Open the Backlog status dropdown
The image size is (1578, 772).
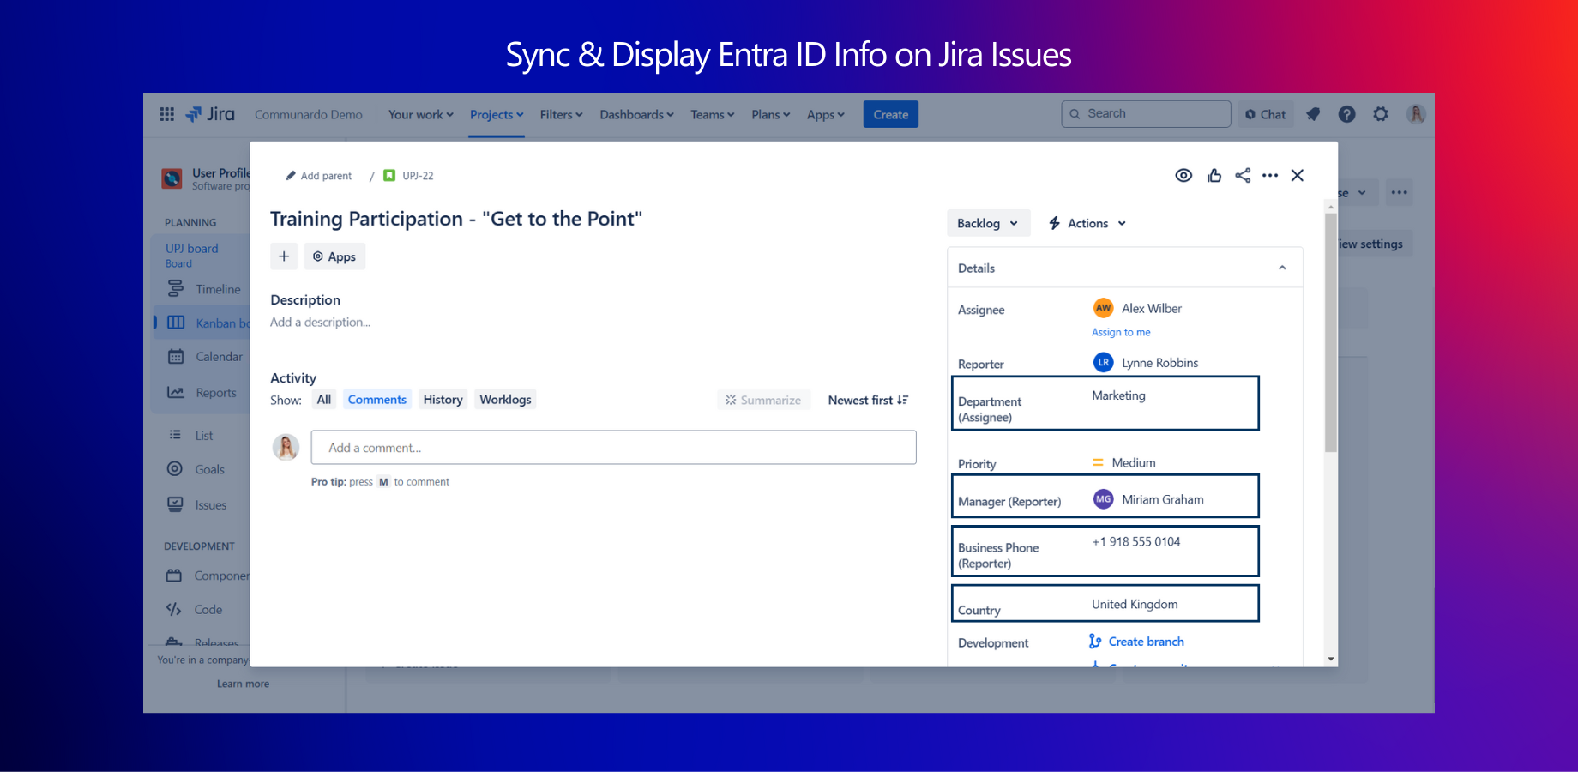tap(988, 223)
